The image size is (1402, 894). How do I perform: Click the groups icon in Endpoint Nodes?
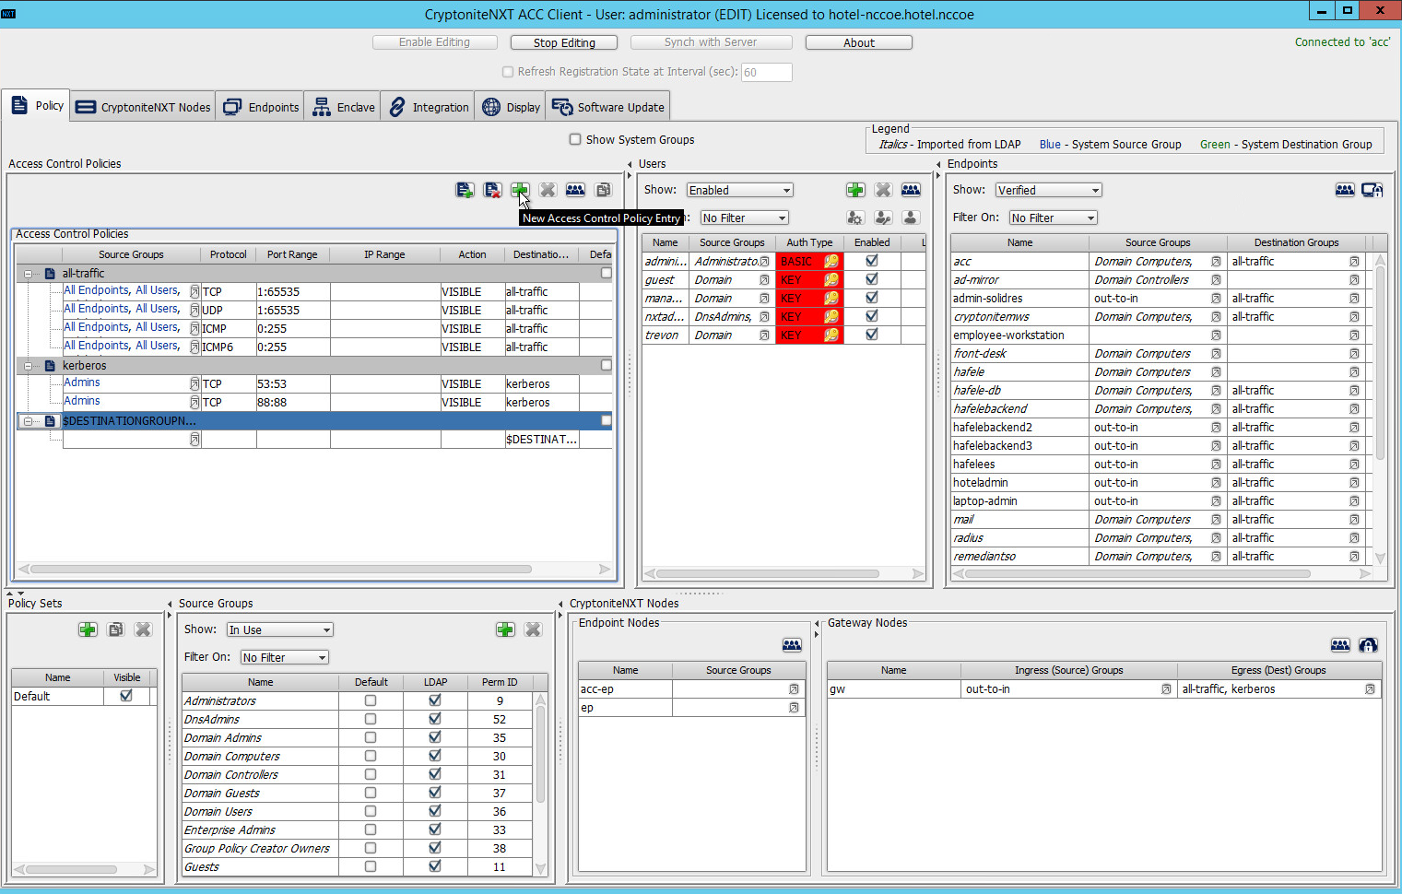(x=792, y=645)
